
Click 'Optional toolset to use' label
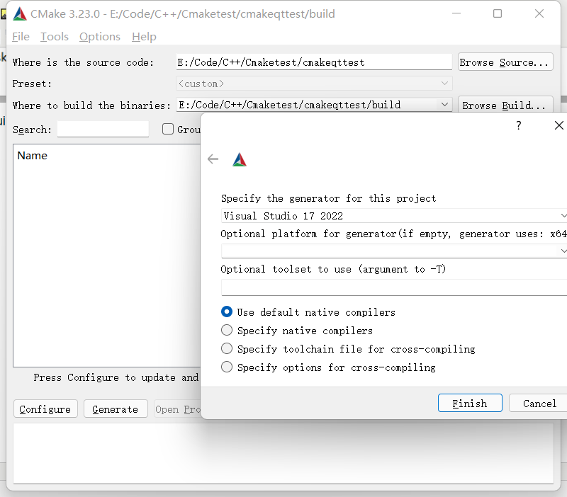[x=333, y=269]
